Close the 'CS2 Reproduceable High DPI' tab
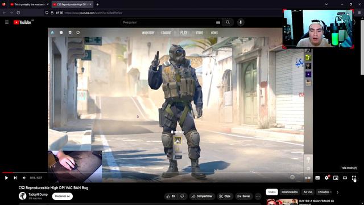 coord(90,5)
